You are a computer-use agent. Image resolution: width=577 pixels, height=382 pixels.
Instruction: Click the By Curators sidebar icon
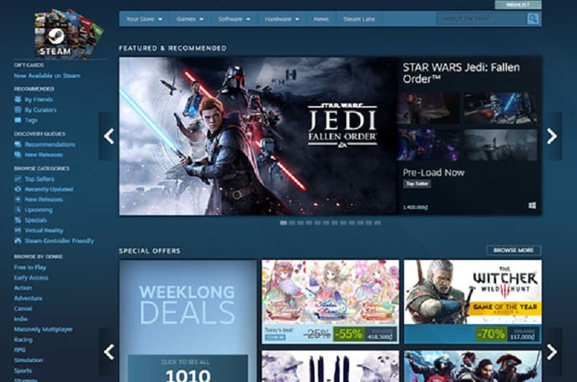pos(17,110)
